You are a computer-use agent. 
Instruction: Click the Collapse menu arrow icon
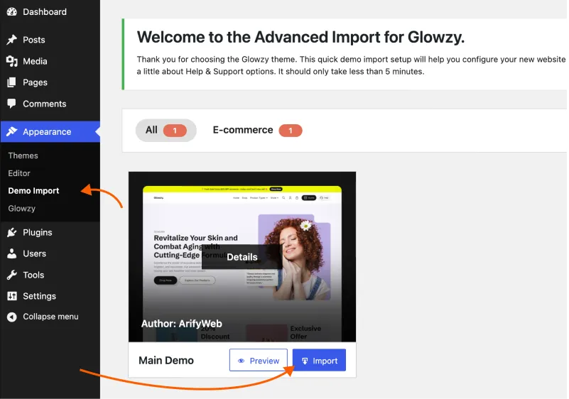coord(11,317)
